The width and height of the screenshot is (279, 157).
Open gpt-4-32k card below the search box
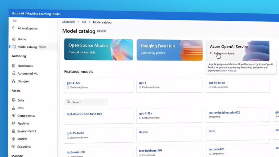tap(170, 115)
